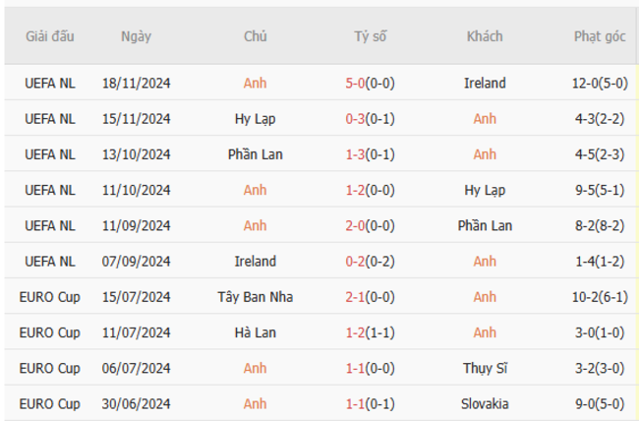Click the Tỷ số column header
This screenshot has width=639, height=421.
[371, 36]
